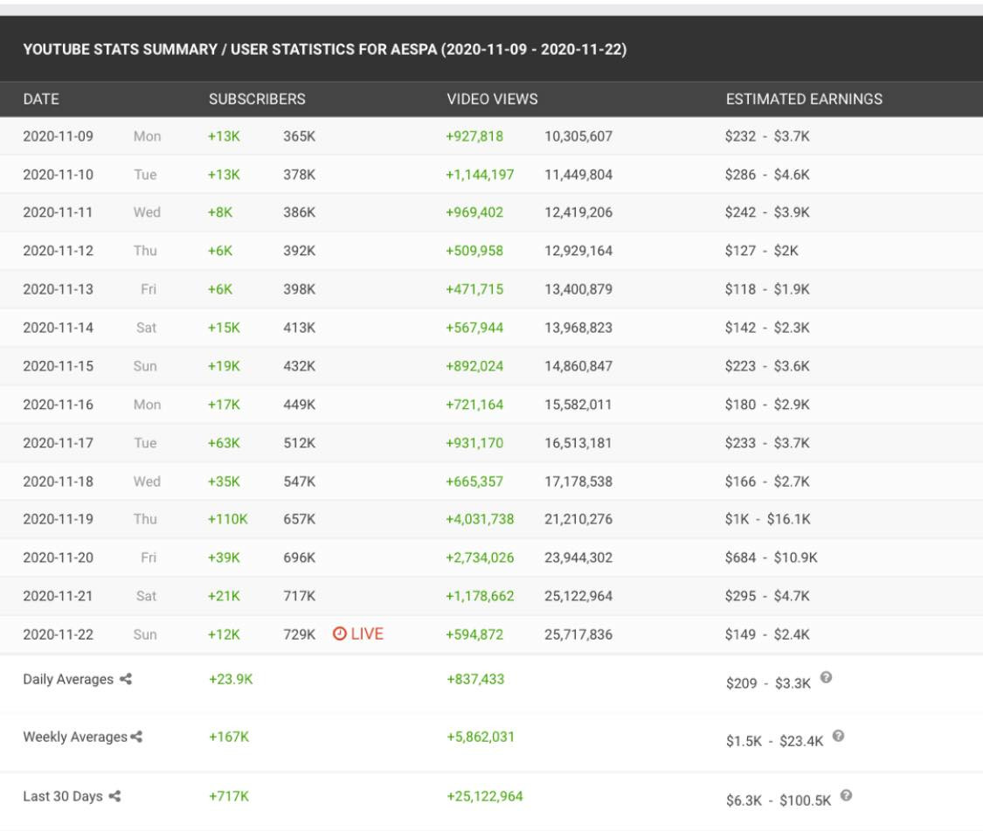
Task: Click the +4,031,738 video views value
Action: click(480, 519)
